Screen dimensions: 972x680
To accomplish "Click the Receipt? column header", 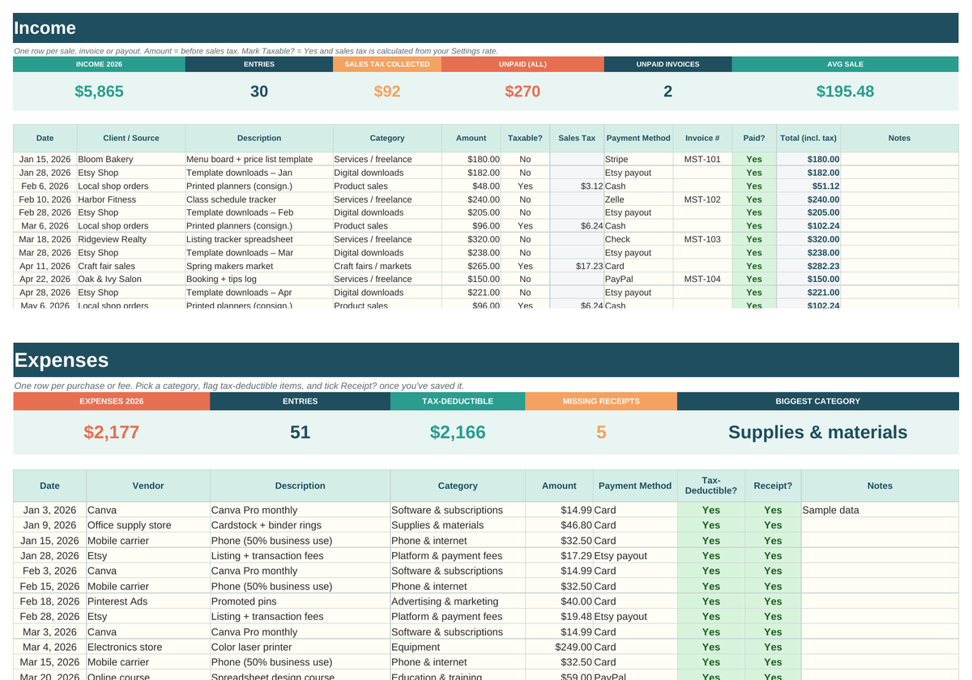I will (773, 485).
